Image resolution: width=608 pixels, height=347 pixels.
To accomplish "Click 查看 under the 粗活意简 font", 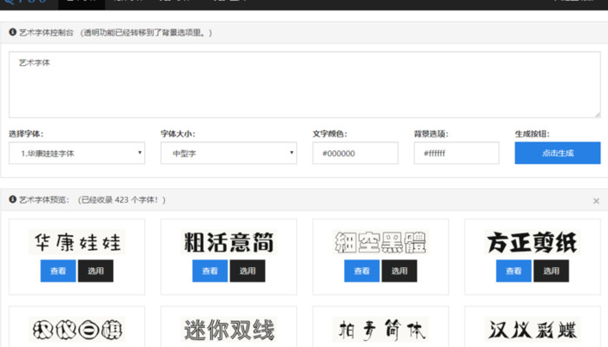I will coord(210,271).
